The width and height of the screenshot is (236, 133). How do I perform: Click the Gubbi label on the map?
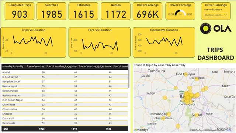[x=146, y=76]
